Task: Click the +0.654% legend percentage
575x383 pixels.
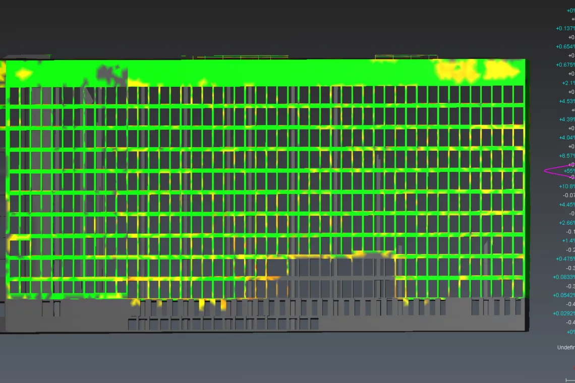Action: tap(565, 46)
